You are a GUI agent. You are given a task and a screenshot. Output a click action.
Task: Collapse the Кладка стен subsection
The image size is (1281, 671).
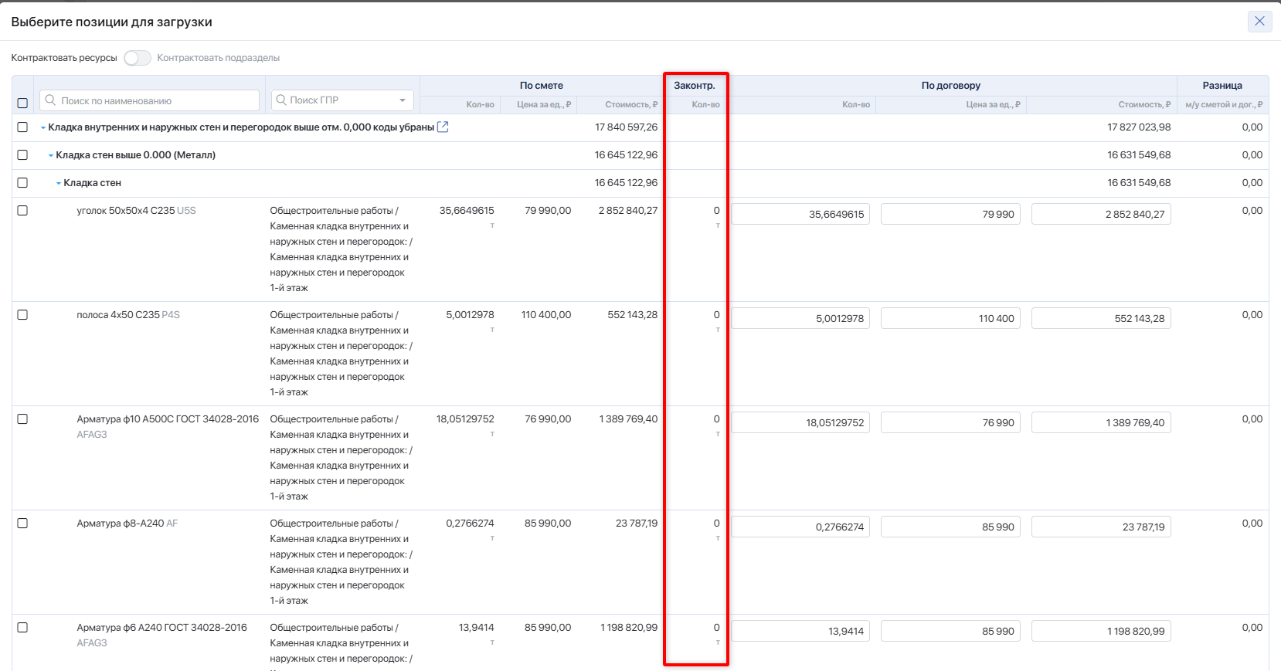coord(59,183)
